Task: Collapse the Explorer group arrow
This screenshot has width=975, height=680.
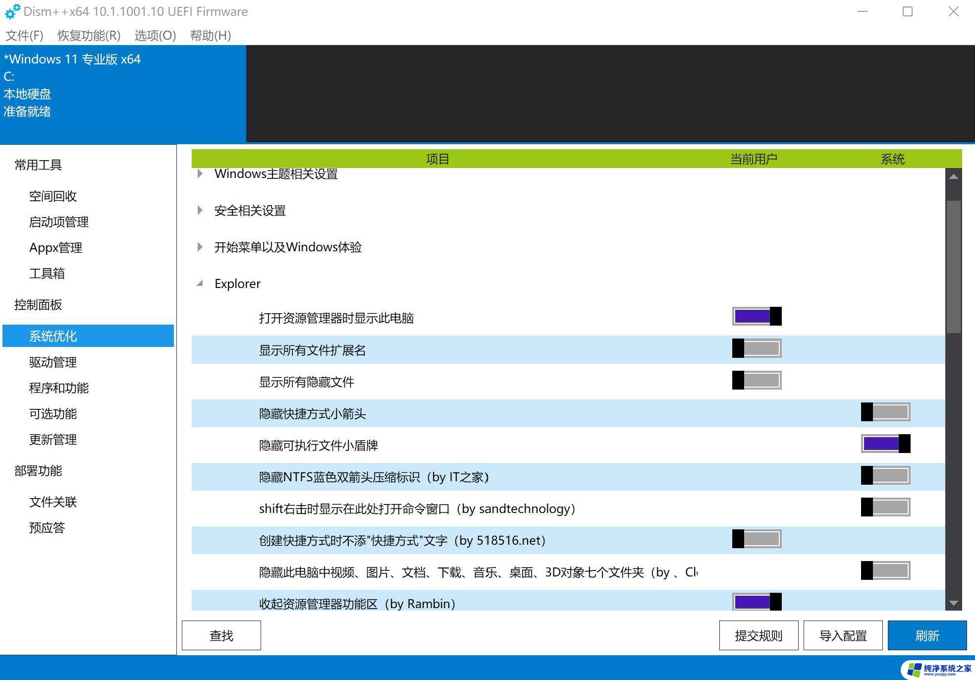Action: (x=200, y=283)
